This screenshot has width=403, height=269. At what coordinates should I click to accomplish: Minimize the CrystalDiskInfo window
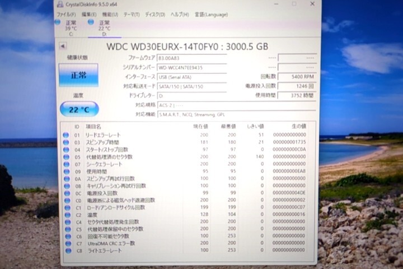pos(277,4)
